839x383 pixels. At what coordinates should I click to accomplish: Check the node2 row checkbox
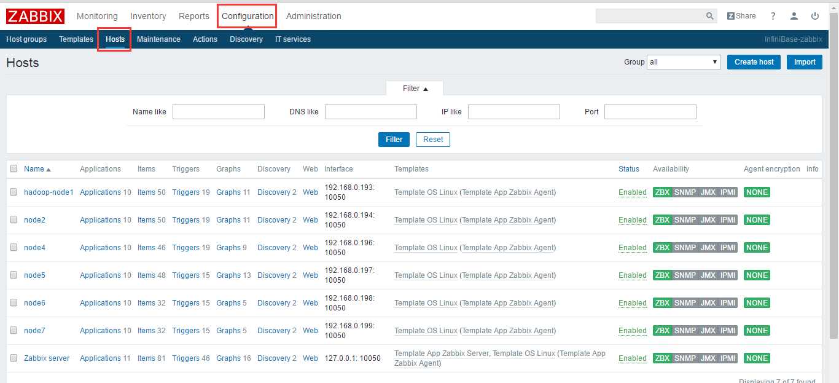[x=14, y=219]
